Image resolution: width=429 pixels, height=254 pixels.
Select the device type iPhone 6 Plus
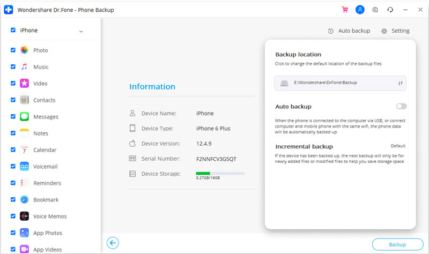(x=213, y=129)
